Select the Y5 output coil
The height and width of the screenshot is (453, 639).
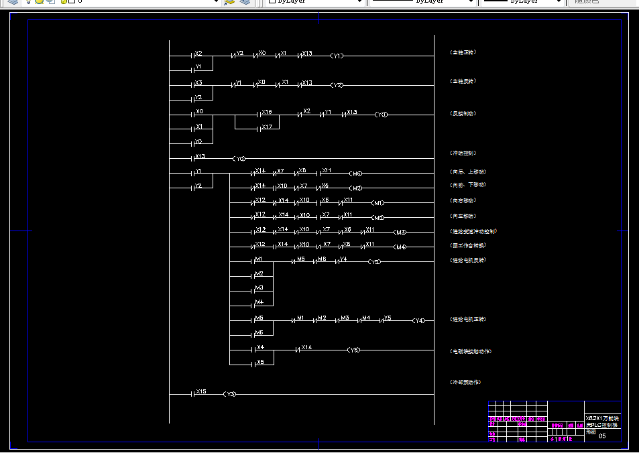click(375, 261)
